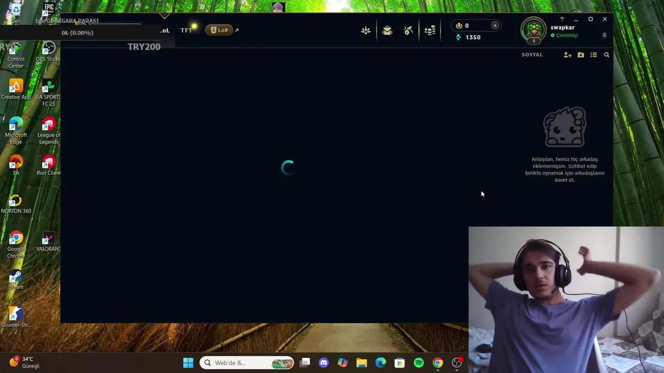664x373 pixels.
Task: Open Copilot from the taskbar
Action: [342, 363]
